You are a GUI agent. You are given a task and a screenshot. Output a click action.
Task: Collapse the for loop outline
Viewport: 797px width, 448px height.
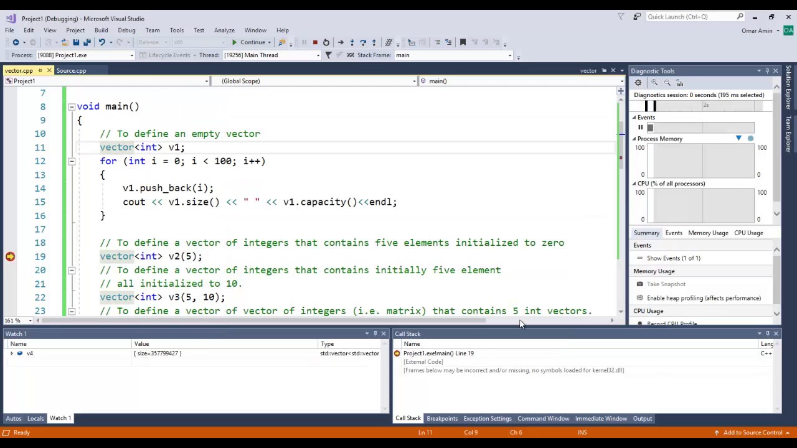pyautogui.click(x=72, y=161)
